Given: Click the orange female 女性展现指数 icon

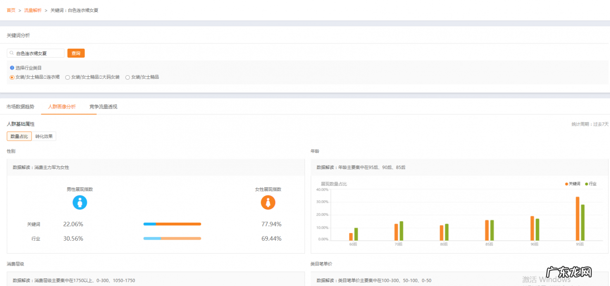Looking at the screenshot, I should [x=268, y=203].
